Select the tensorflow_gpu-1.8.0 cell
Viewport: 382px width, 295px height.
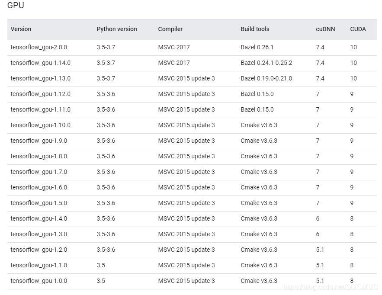pos(39,157)
